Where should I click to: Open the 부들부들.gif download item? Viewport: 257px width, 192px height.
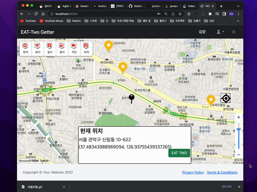point(35,187)
